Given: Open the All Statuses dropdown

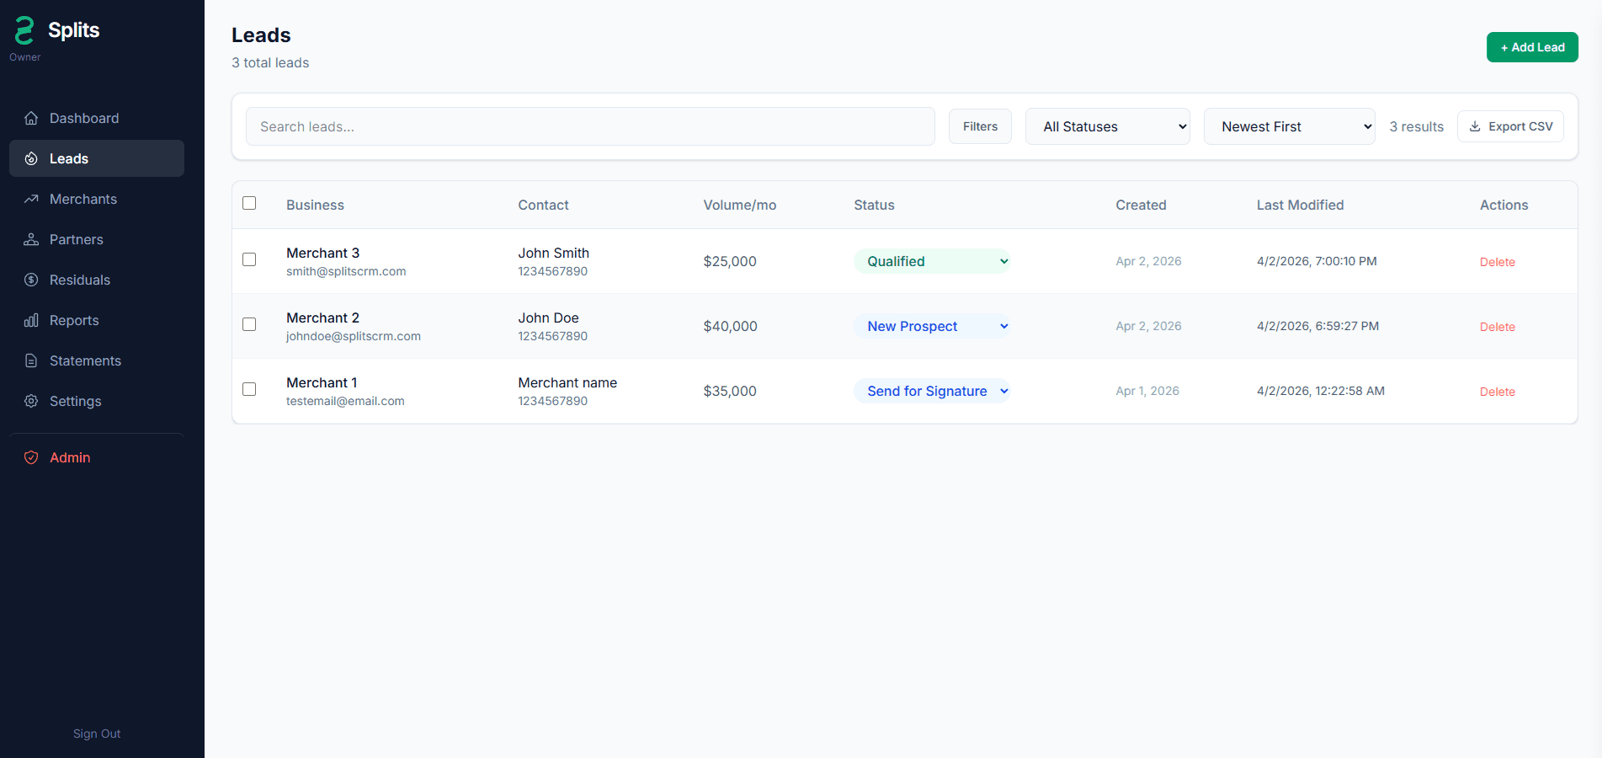Looking at the screenshot, I should 1108,126.
